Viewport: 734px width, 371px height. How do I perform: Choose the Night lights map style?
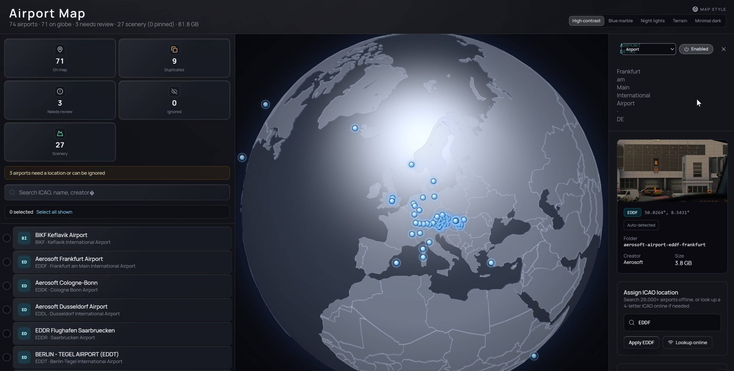[653, 21]
